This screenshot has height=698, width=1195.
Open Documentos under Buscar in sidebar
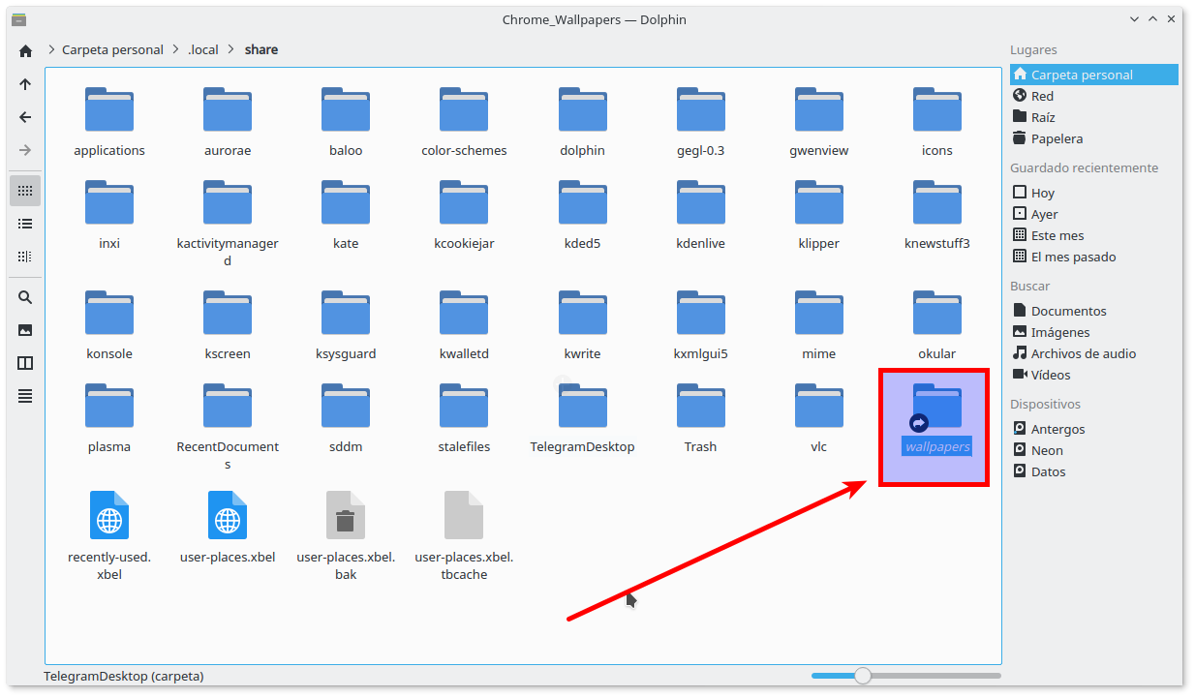point(1068,311)
